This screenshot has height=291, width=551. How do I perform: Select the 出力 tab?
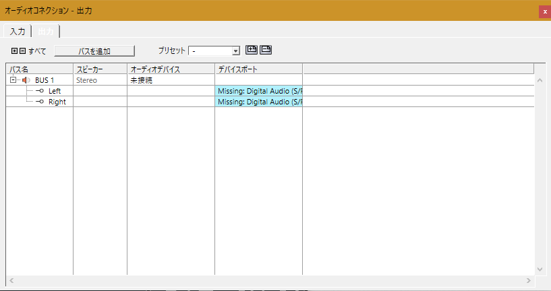46,31
